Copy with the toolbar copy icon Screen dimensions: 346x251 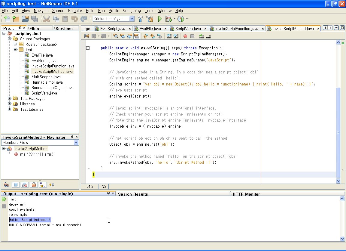coord(56,19)
